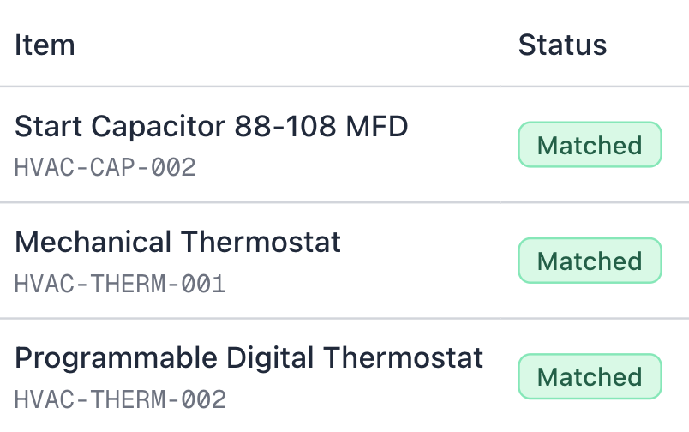Image resolution: width=689 pixels, height=432 pixels.
Task: Open the Programmable Digital Thermostat item
Action: coord(249,357)
